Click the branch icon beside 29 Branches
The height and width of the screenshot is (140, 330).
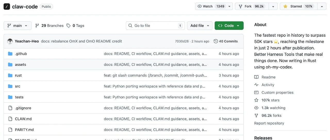point(37,25)
